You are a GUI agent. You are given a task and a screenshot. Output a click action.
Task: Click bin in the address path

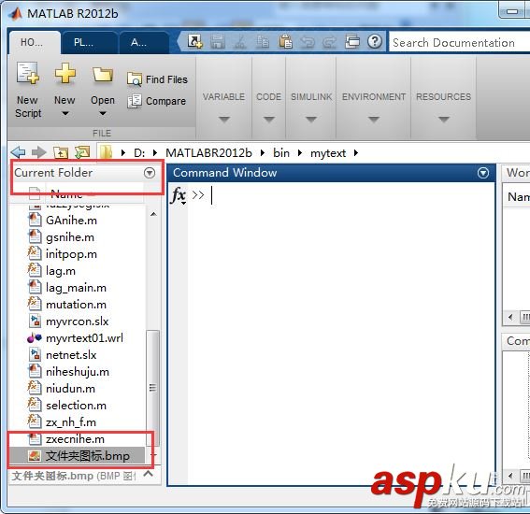pos(281,153)
